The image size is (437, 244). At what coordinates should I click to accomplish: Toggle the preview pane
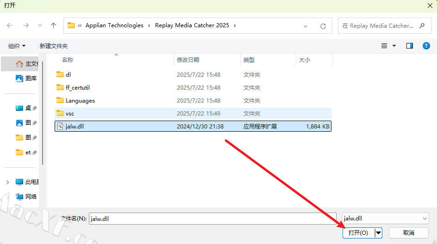pyautogui.click(x=409, y=46)
